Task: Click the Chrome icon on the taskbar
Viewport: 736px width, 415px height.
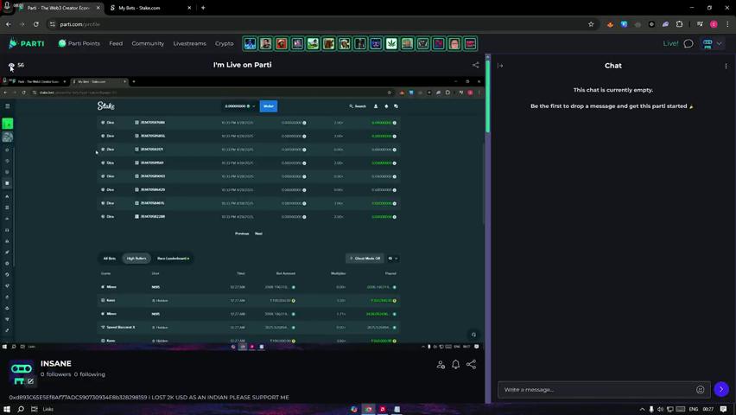Action: click(x=369, y=409)
